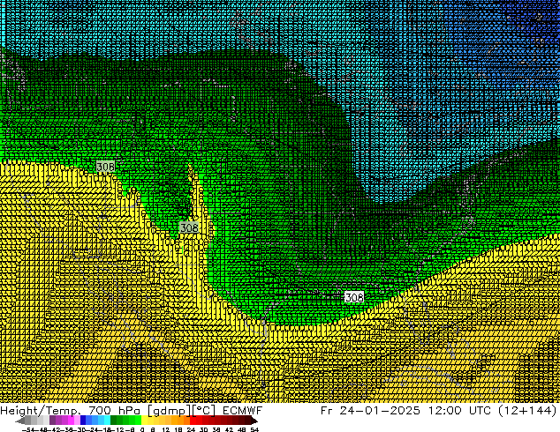This screenshot has width=560, height=432.
Task: Click the legend value 12
Action: [x=166, y=429]
